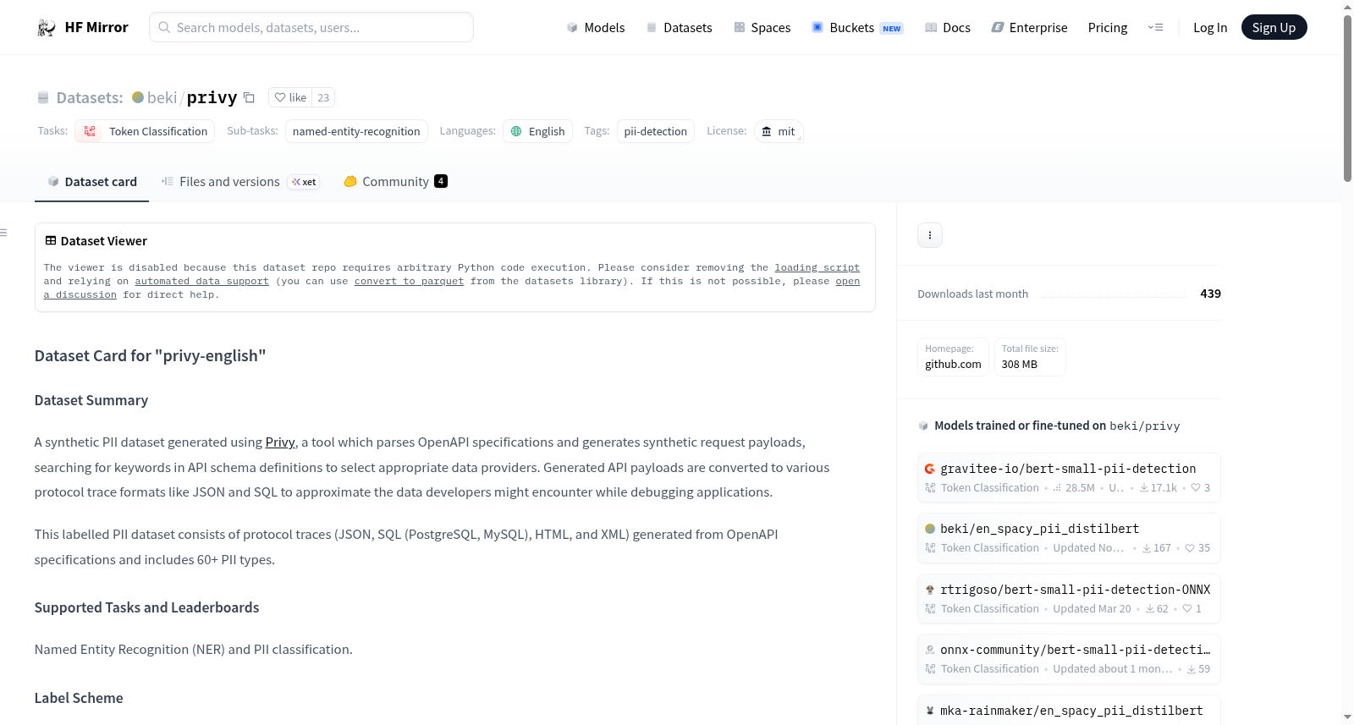
Task: Toggle the table of contents sidebar icon
Action: pyautogui.click(x=3, y=233)
